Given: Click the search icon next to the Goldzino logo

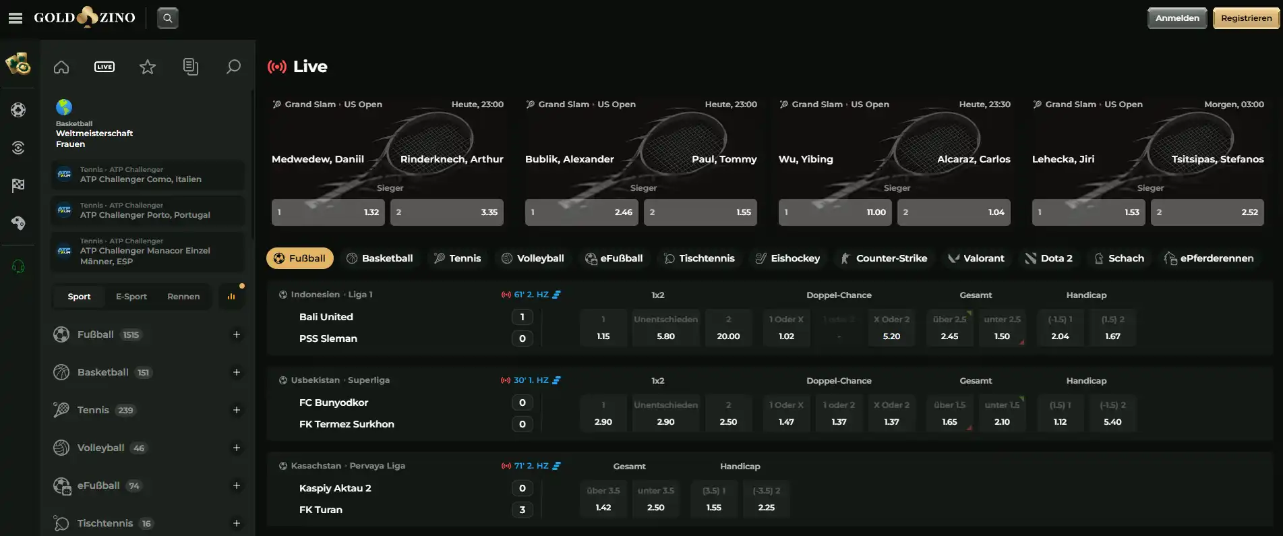Looking at the screenshot, I should [168, 18].
